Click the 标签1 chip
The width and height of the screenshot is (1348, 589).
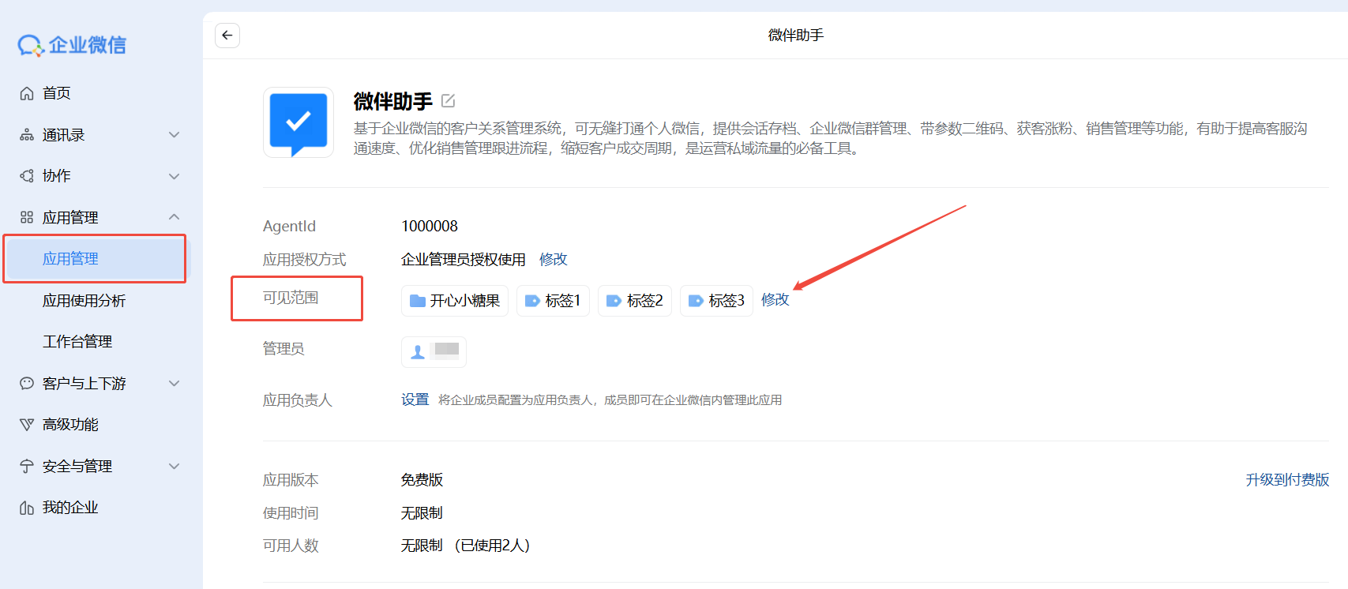pyautogui.click(x=553, y=301)
